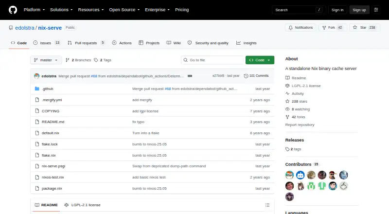The image size is (389, 214).
Task: View the 2 Tags link
Action: (x=103, y=60)
